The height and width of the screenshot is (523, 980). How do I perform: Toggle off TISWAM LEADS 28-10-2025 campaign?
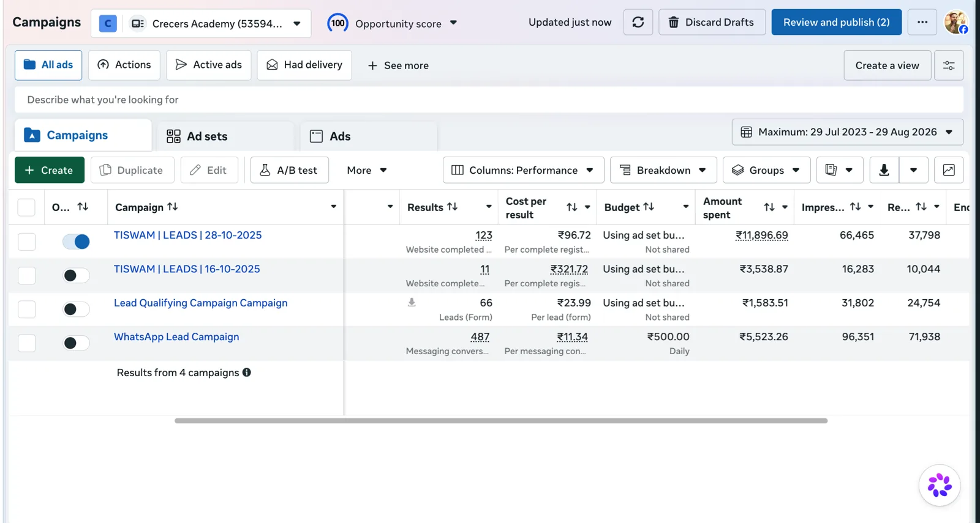point(76,242)
